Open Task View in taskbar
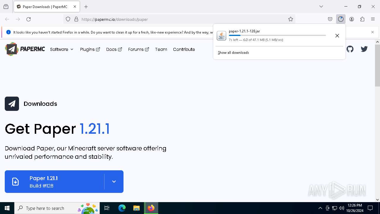 (x=107, y=208)
